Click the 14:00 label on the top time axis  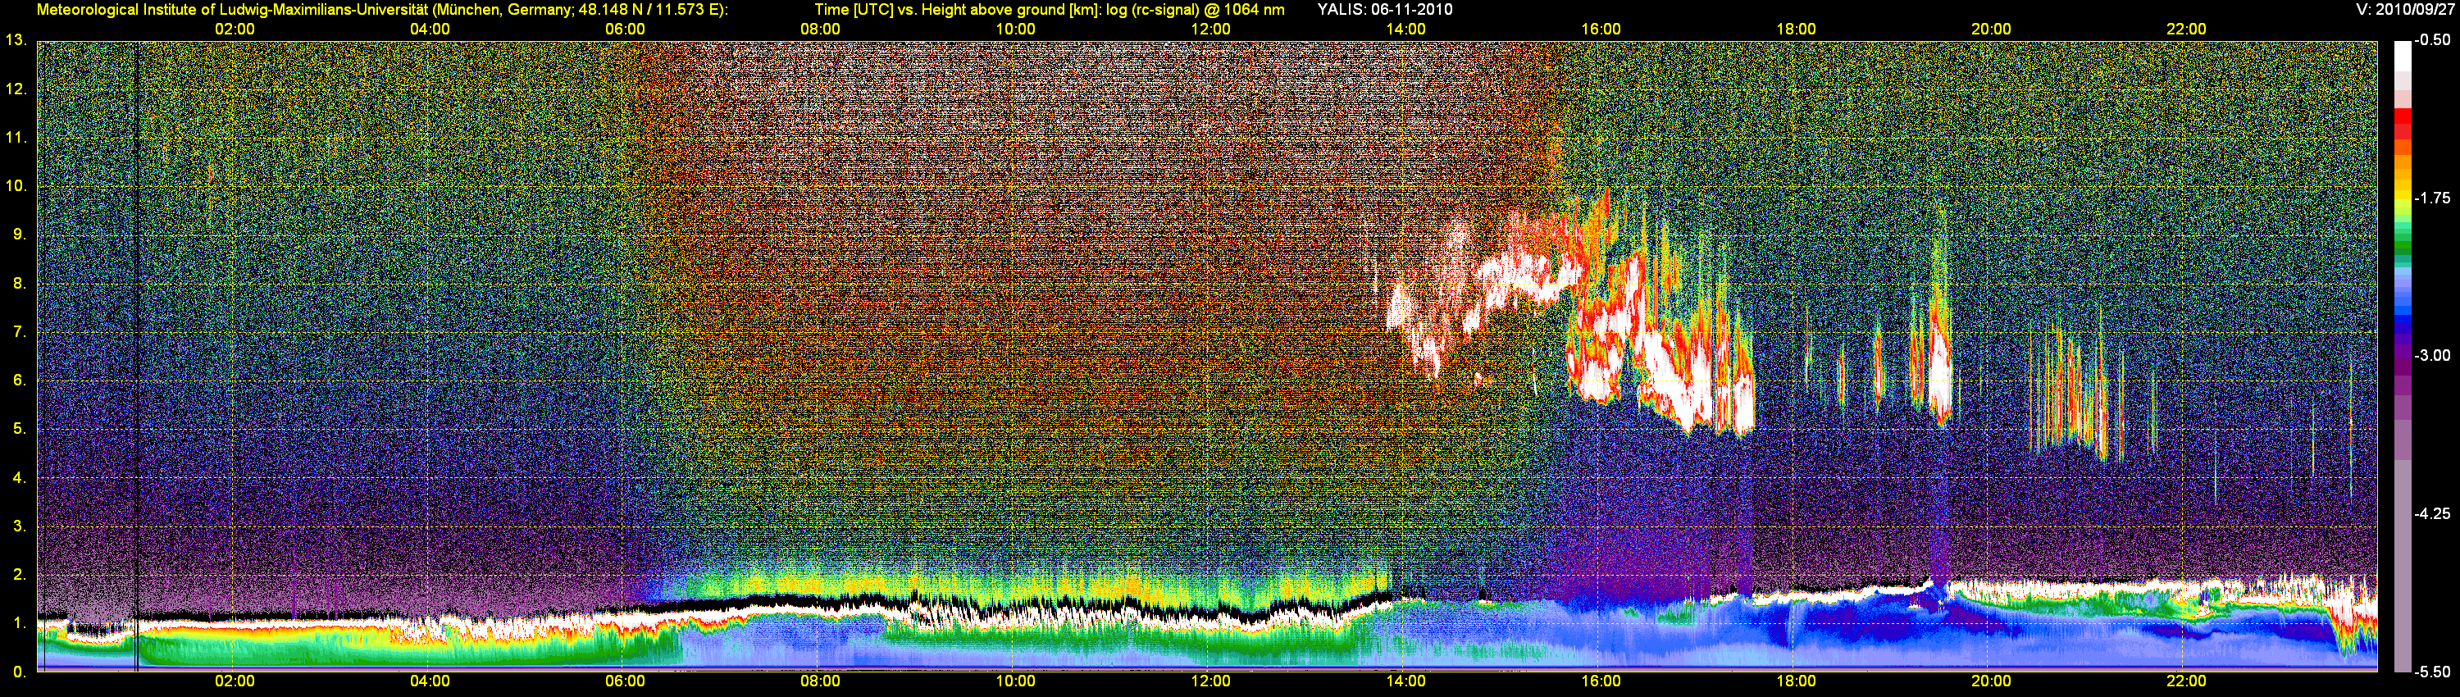coord(1405,30)
